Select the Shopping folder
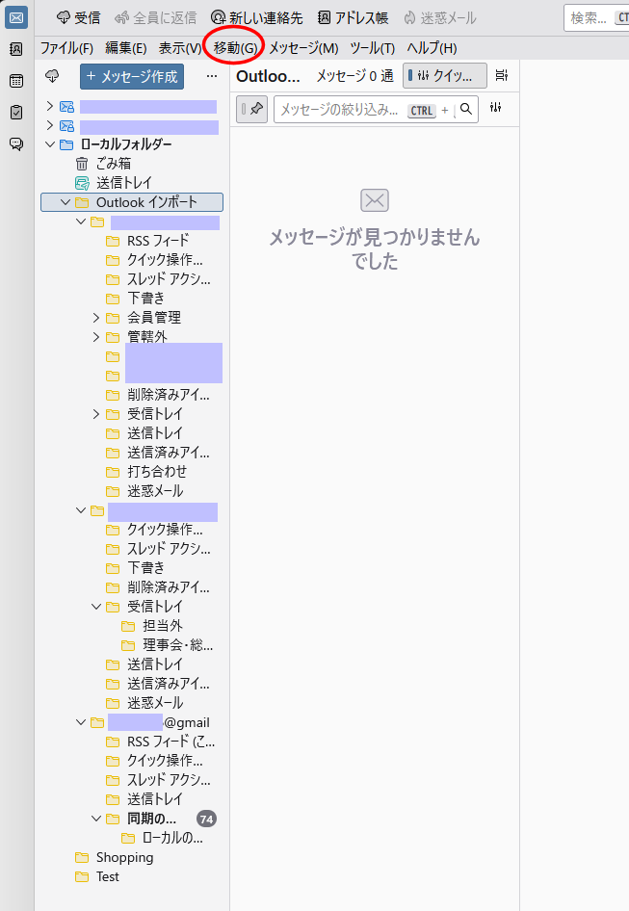 tap(124, 857)
